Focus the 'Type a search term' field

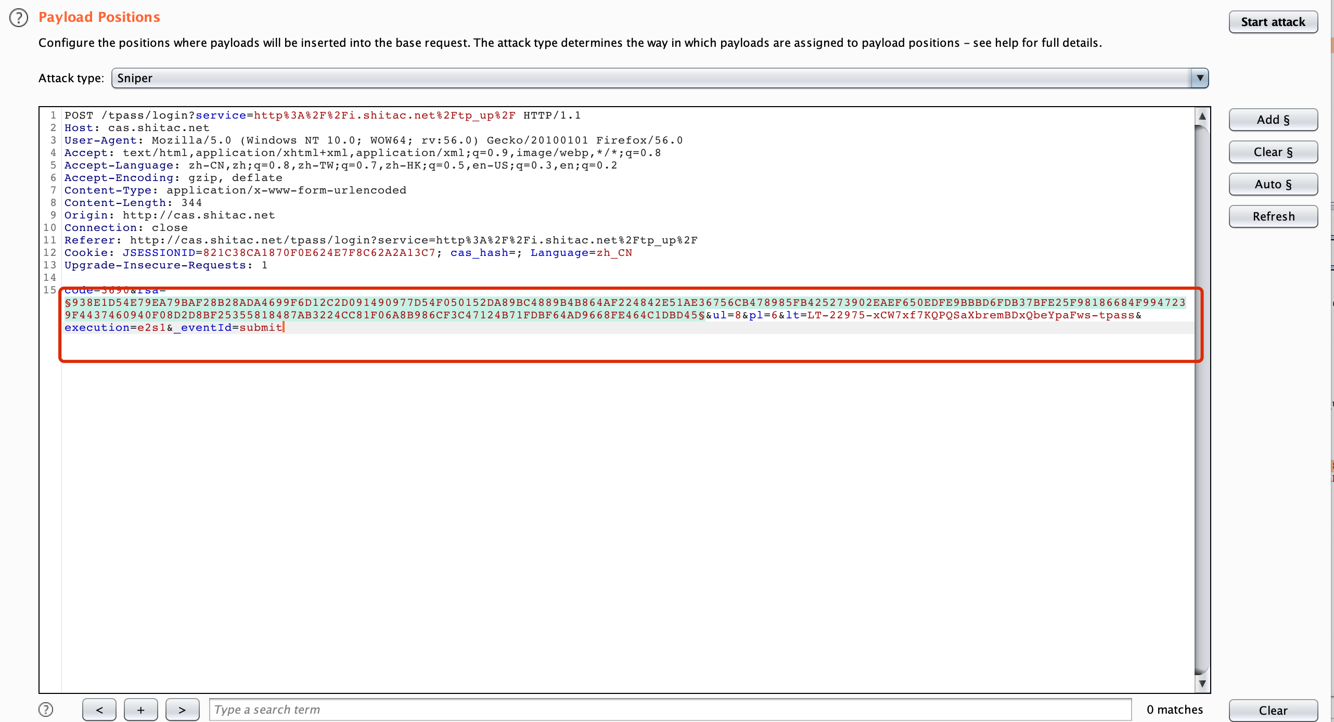pyautogui.click(x=670, y=710)
